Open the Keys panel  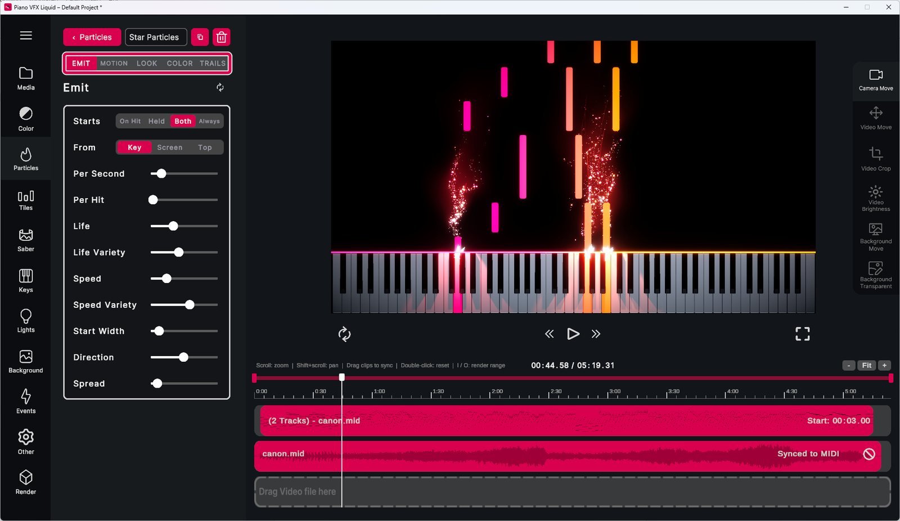[x=26, y=281]
